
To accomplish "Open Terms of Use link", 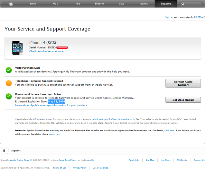I will [60, 168].
